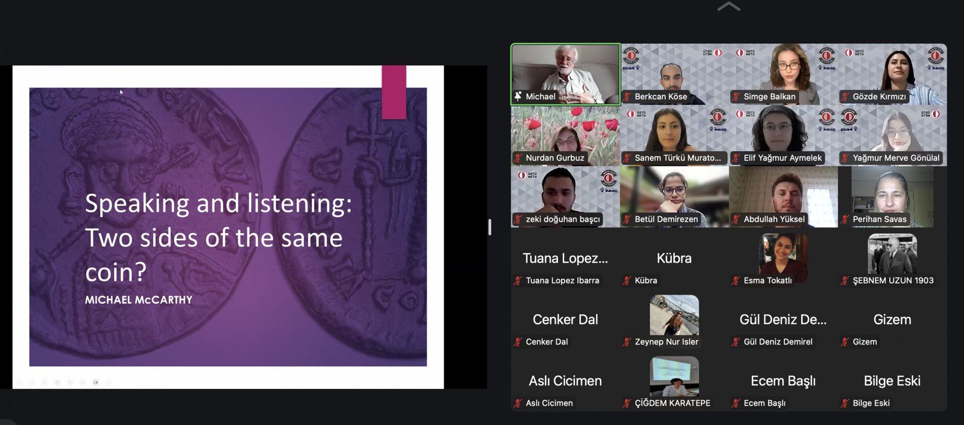Click the Nurdan Gurbuz name label

pyautogui.click(x=555, y=158)
